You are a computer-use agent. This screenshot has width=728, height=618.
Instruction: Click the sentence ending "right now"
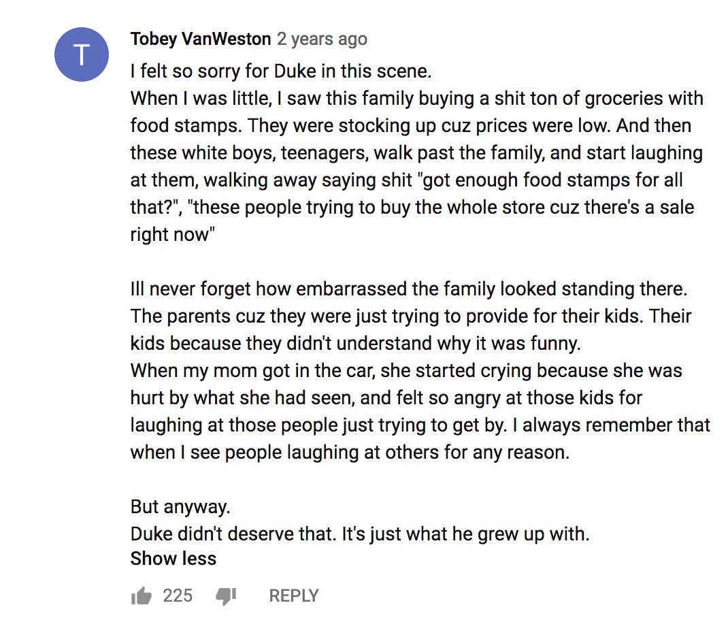pos(173,235)
